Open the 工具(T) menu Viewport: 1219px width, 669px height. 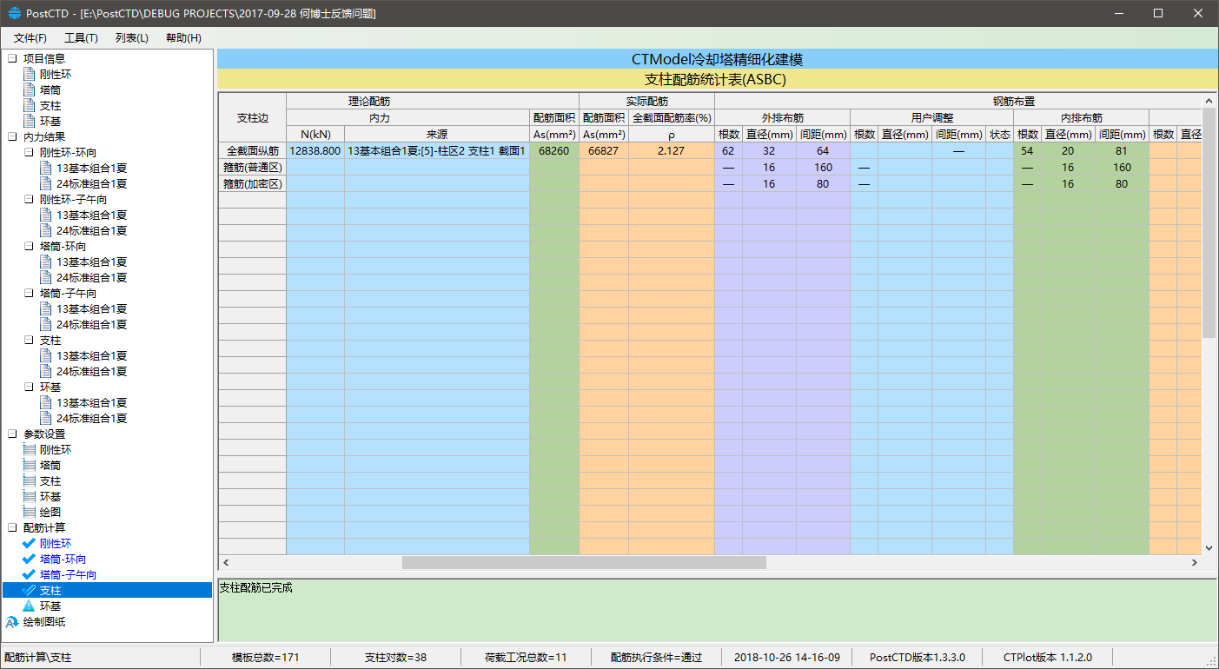(81, 38)
